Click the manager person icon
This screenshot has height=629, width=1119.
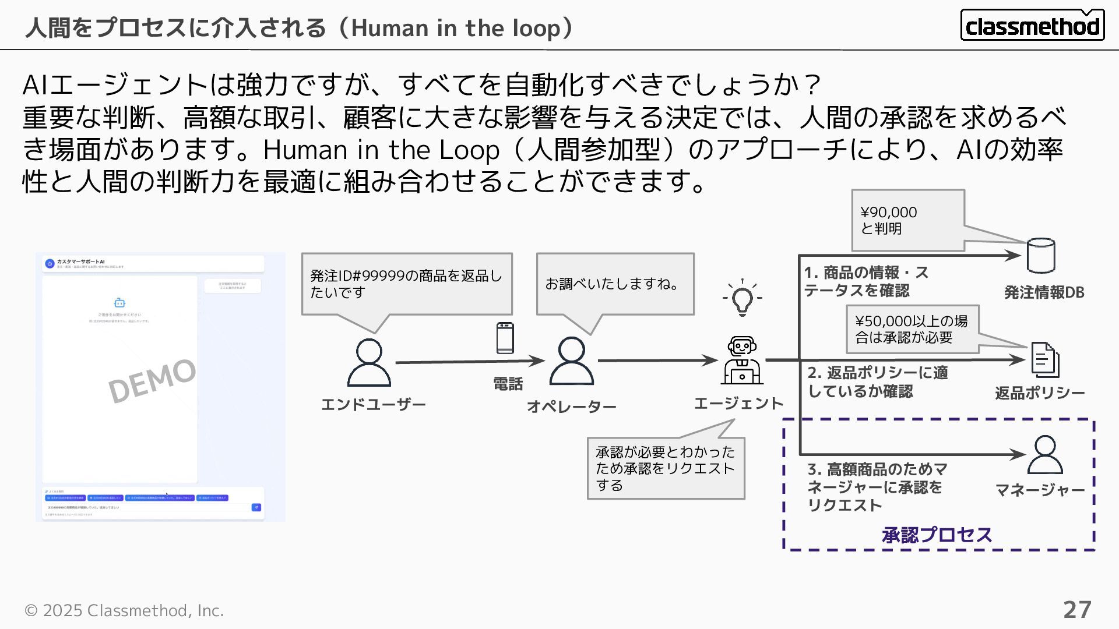(x=1044, y=455)
